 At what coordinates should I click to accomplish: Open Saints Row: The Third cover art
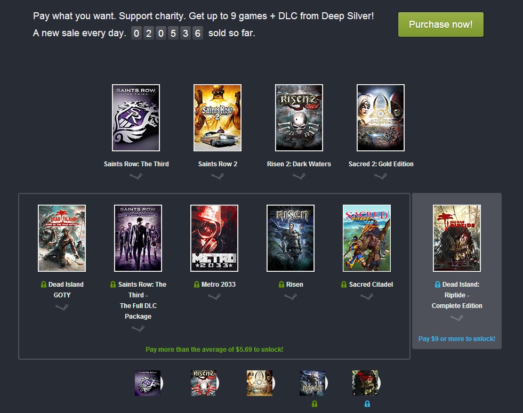[136, 118]
